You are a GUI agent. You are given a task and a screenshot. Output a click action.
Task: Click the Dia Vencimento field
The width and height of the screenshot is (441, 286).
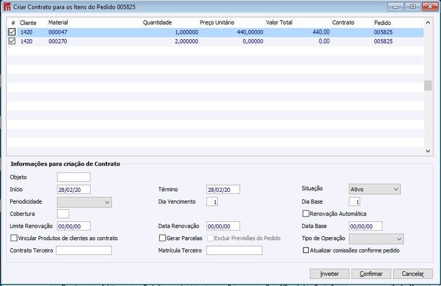pos(212,201)
